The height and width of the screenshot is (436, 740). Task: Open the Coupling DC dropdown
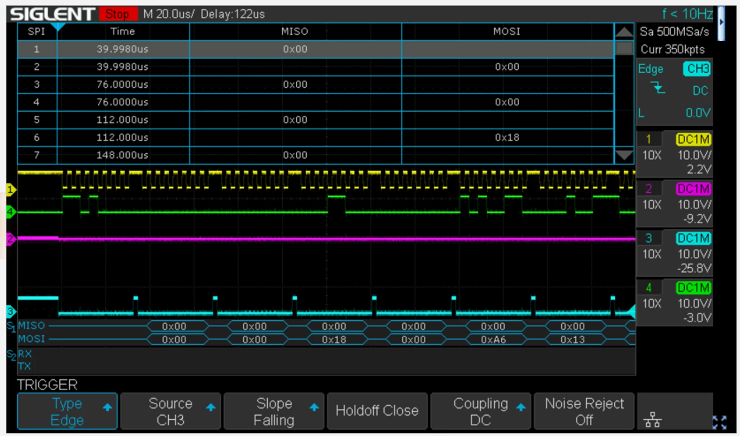pyautogui.click(x=480, y=411)
